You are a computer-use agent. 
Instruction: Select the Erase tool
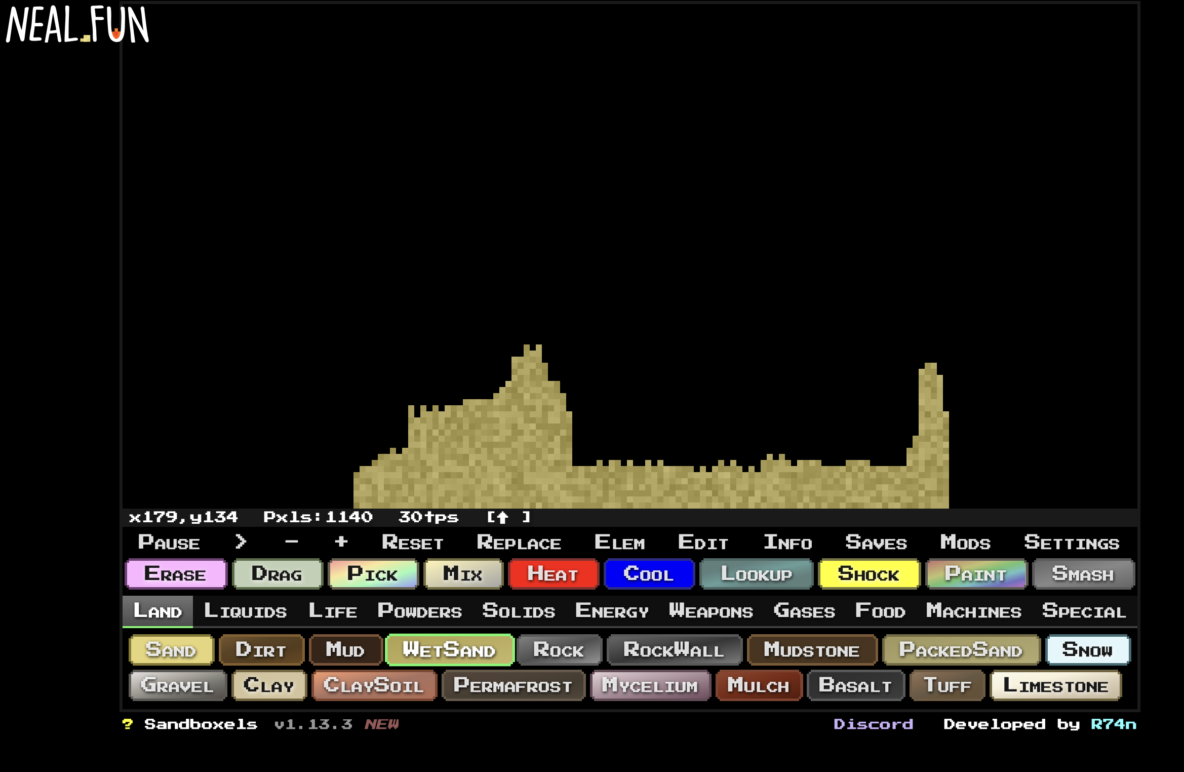click(175, 574)
